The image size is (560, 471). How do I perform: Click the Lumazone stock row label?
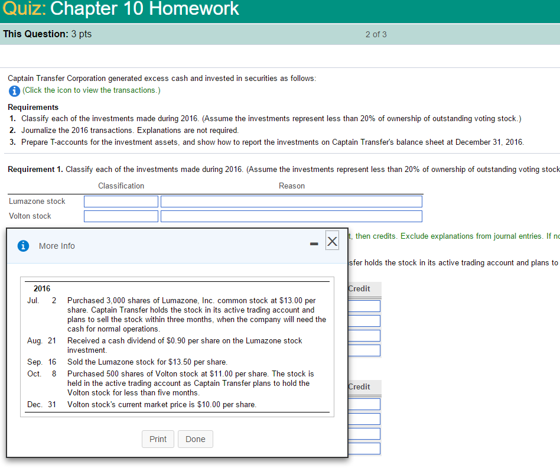pyautogui.click(x=37, y=201)
